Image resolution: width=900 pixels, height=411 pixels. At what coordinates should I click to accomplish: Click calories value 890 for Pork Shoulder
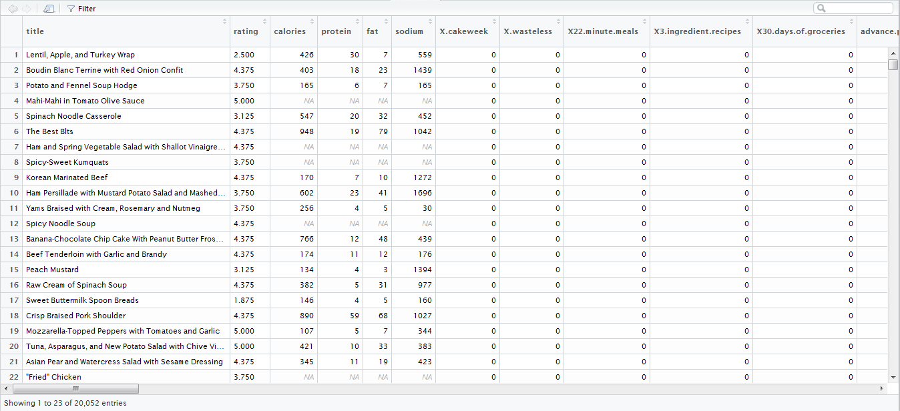point(294,316)
